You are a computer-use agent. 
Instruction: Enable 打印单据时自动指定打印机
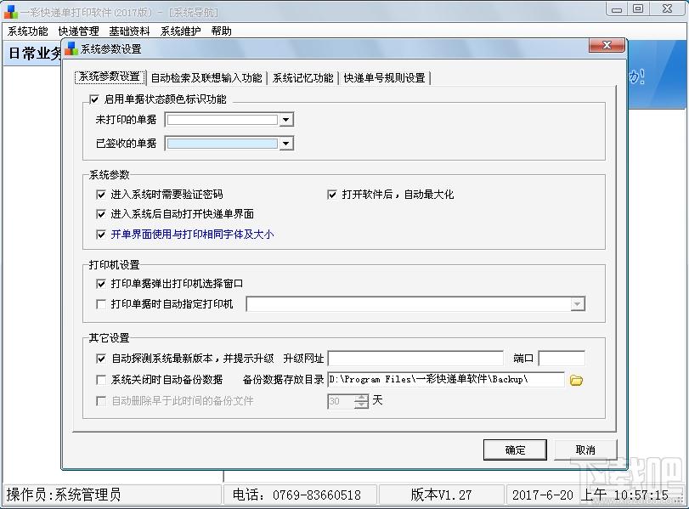[101, 303]
